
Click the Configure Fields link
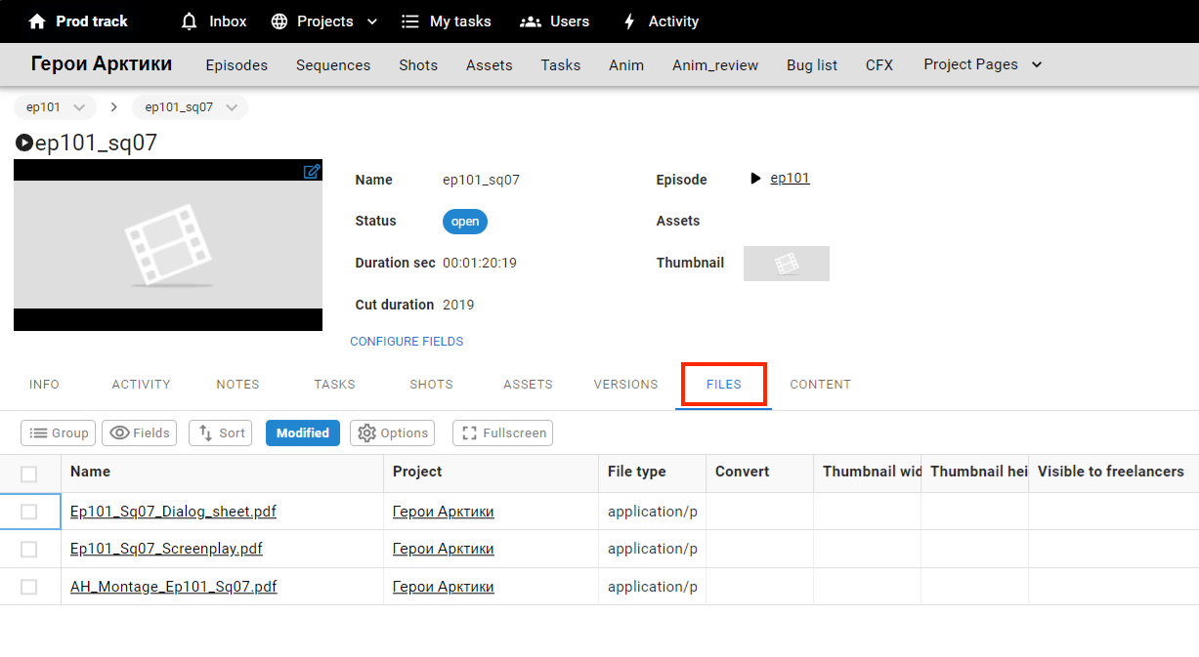point(407,342)
